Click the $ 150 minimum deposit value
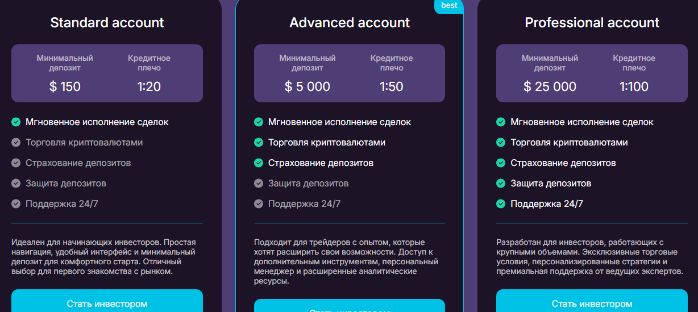Image resolution: width=698 pixels, height=312 pixels. (x=65, y=87)
